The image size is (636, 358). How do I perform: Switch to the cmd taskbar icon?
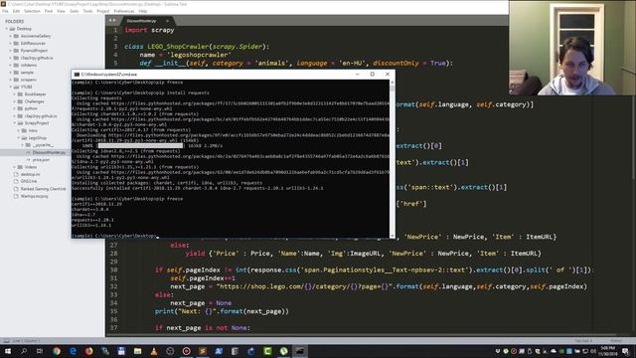coord(300,351)
